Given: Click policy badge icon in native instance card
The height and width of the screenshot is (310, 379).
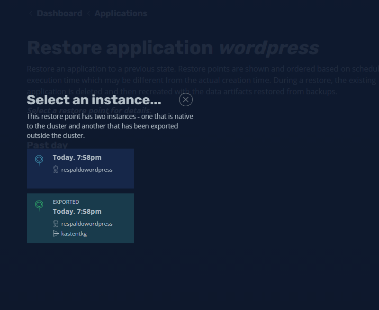Looking at the screenshot, I should pyautogui.click(x=55, y=169).
